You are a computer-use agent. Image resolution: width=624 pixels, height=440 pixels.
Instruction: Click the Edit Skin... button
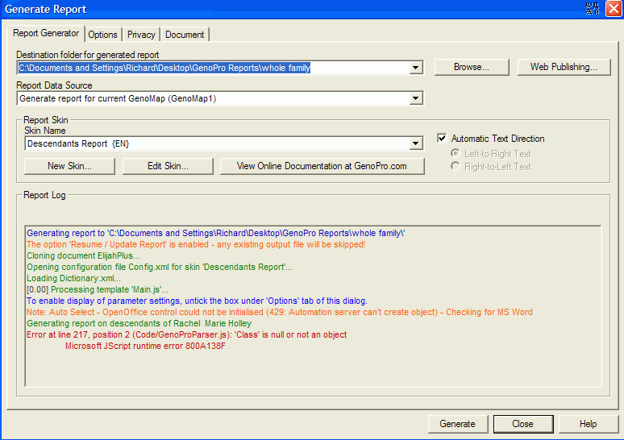[x=168, y=166]
